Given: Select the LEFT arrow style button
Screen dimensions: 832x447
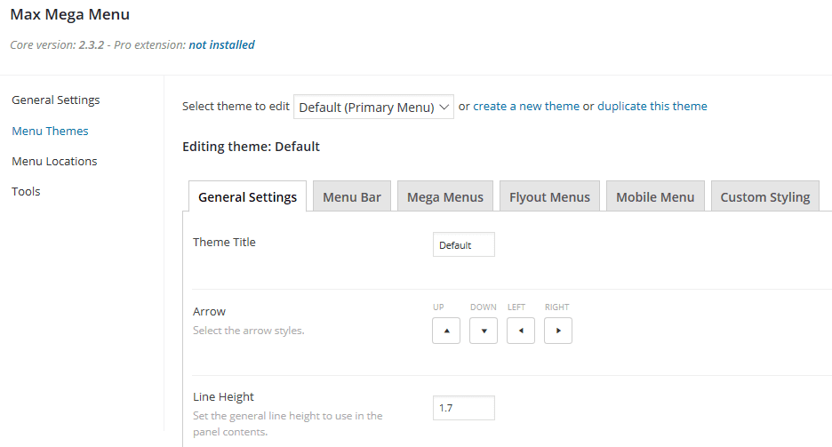Looking at the screenshot, I should click(x=521, y=331).
